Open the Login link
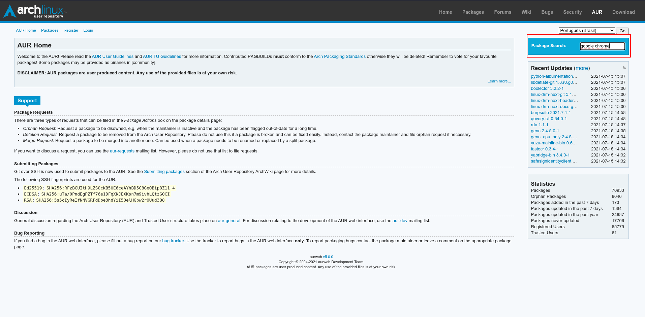Image resolution: width=645 pixels, height=317 pixels. click(88, 30)
